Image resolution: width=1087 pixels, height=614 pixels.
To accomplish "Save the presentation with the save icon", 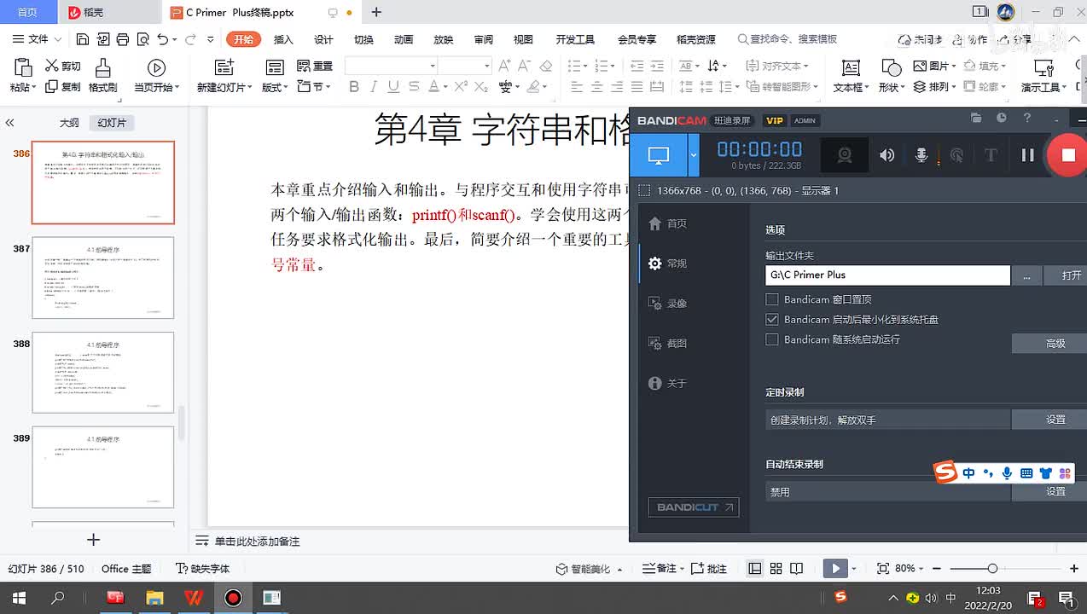I will [83, 39].
